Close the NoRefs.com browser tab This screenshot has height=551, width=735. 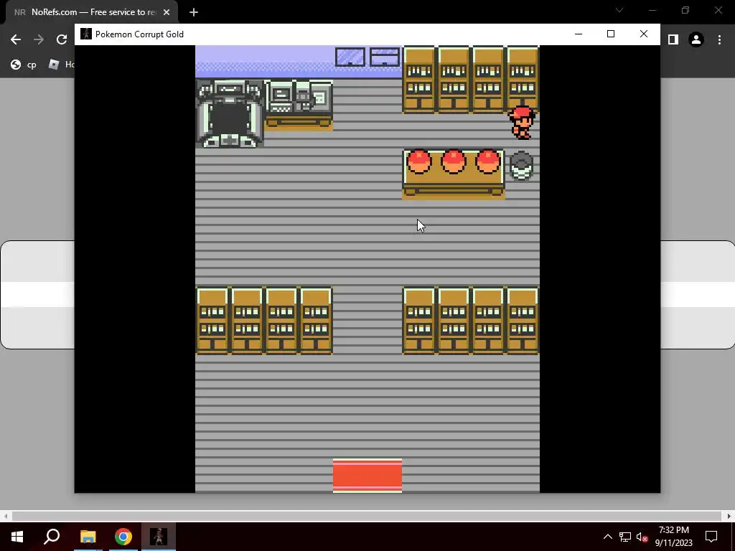167,12
